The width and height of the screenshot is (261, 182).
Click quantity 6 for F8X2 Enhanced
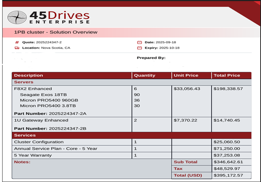135,89
